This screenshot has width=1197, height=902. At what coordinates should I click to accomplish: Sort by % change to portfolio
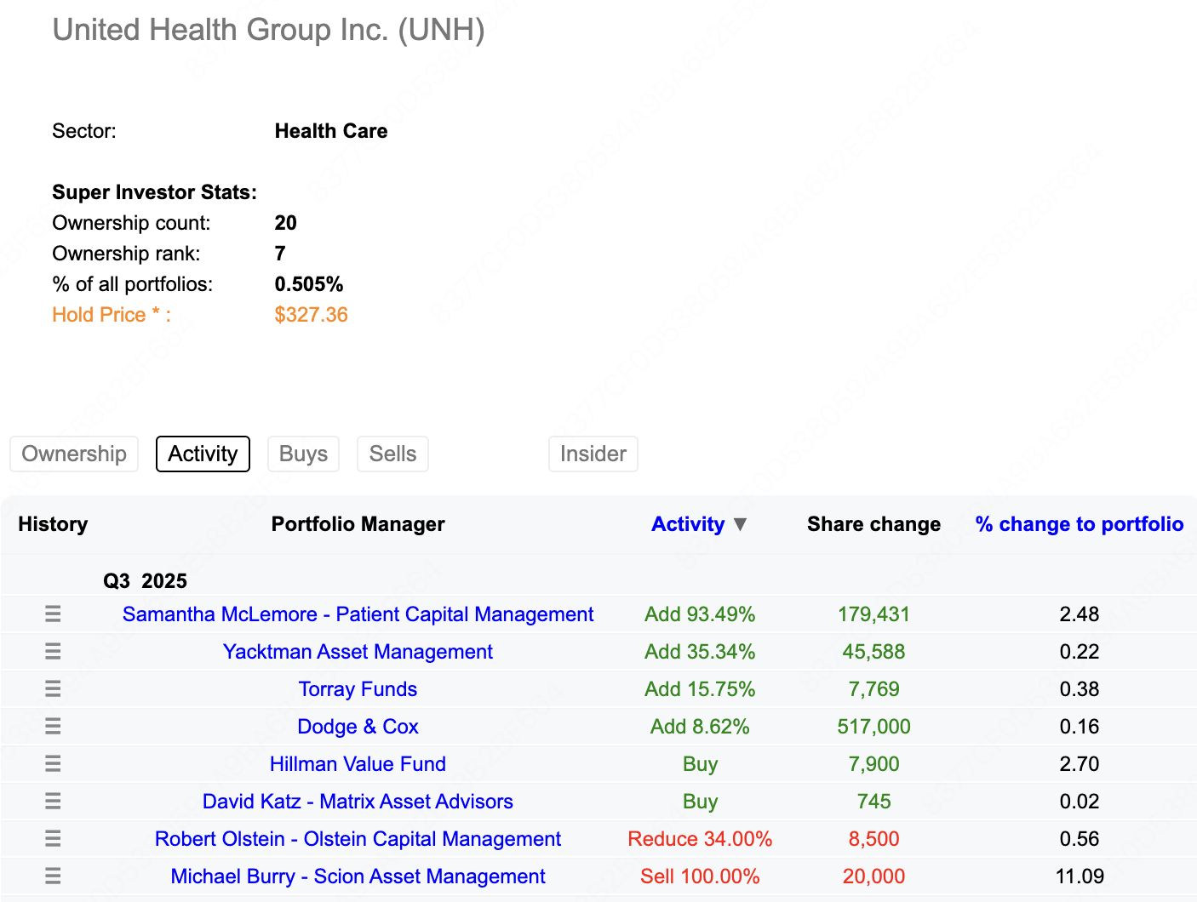[1079, 524]
